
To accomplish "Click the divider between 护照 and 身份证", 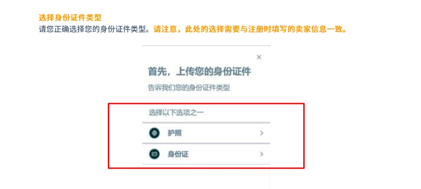I will tap(206, 143).
